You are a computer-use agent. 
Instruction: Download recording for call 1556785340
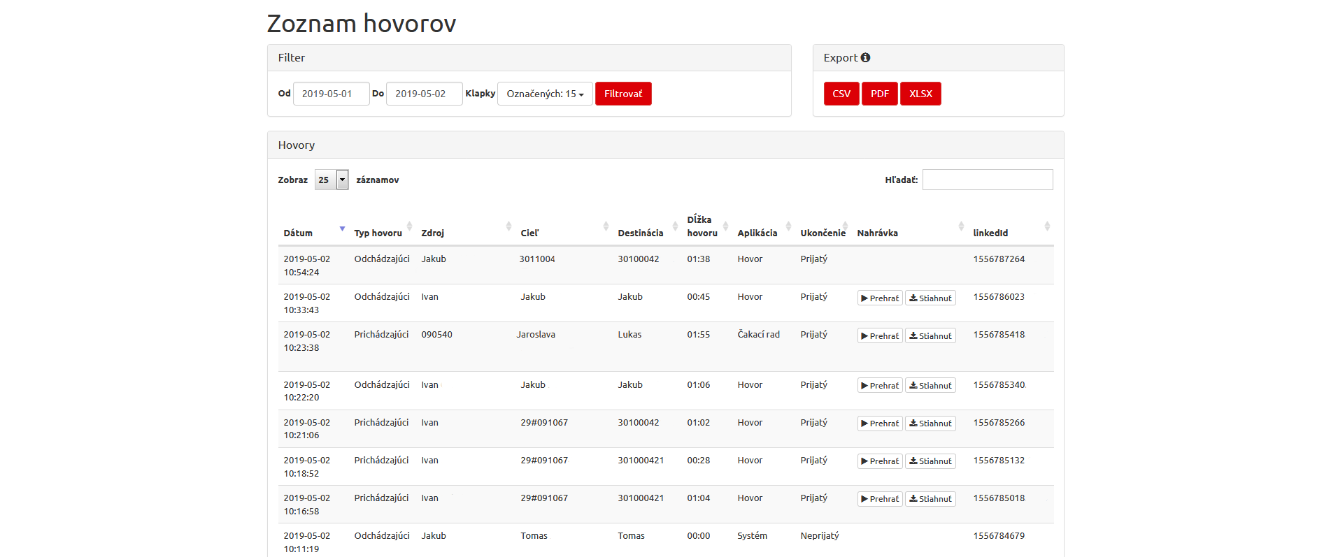[930, 386]
